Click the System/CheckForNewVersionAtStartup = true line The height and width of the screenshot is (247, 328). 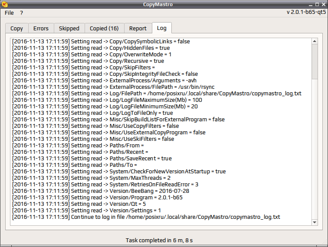[x=119, y=171]
